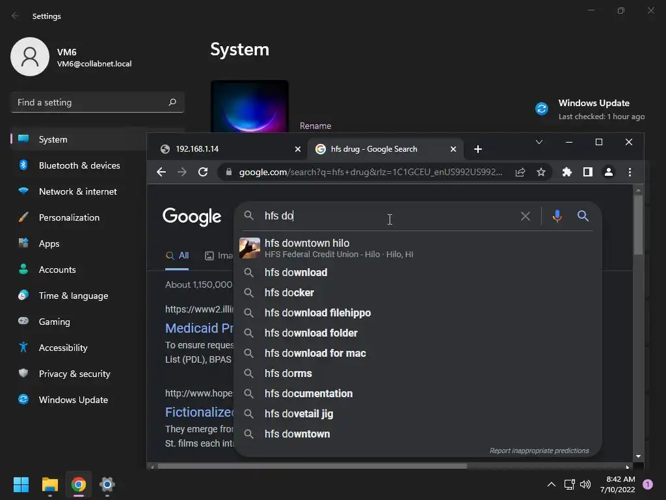Choose suggestion hfs download folder
This screenshot has height=500, width=666.
pos(418,333)
